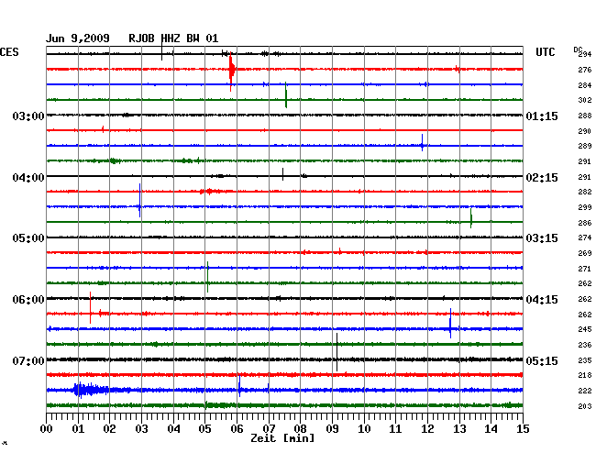This screenshot has height=453, width=596.
Task: Click the DC value '222'
Action: (585, 391)
